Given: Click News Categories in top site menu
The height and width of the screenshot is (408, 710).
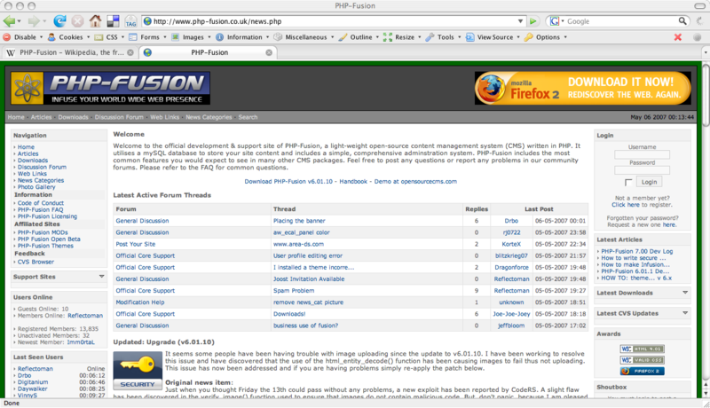Looking at the screenshot, I should [x=209, y=117].
